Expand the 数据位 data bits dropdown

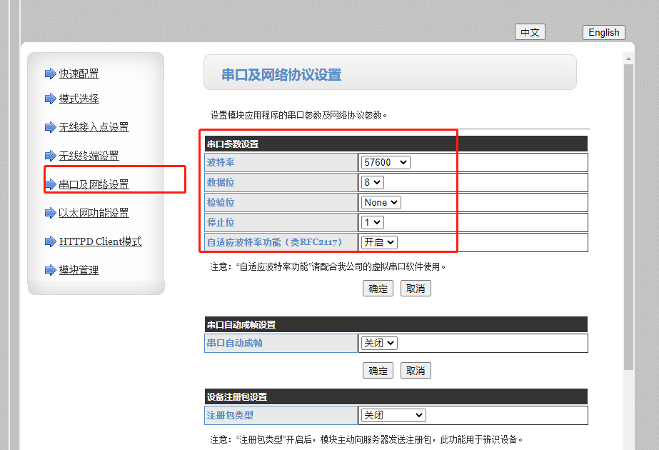[x=373, y=183]
